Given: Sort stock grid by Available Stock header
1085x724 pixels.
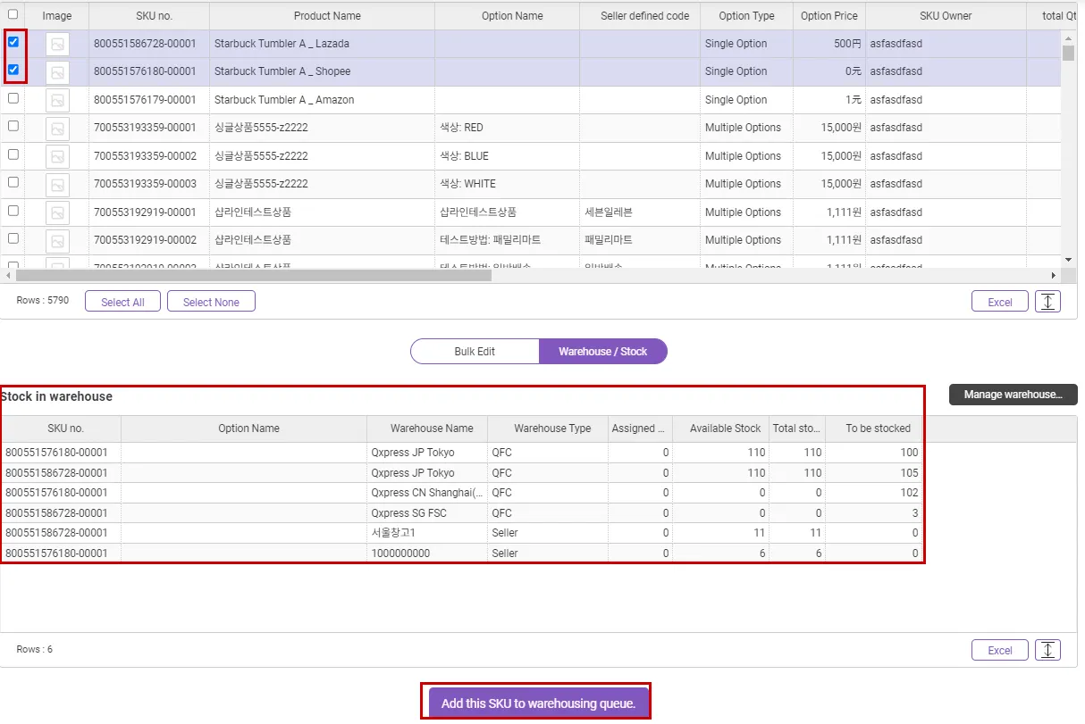Looking at the screenshot, I should tap(725, 429).
